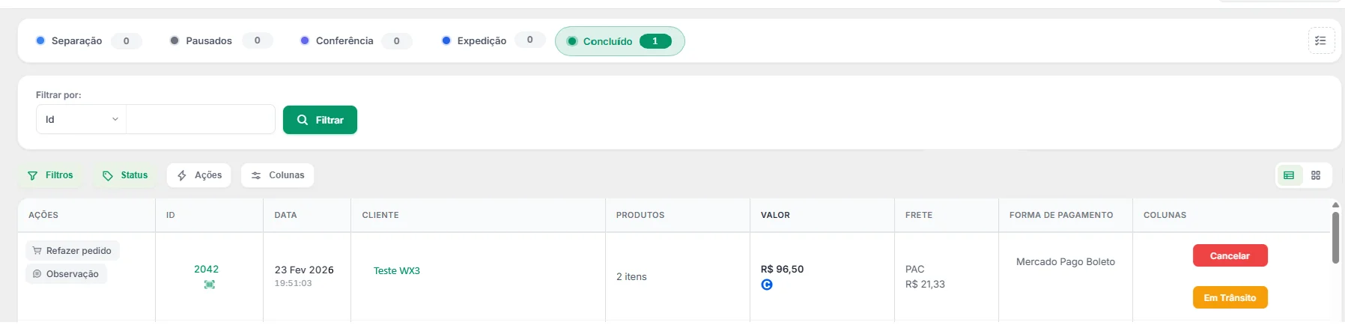The image size is (1345, 325).
Task: Open the checklist icon at top right
Action: [x=1321, y=40]
